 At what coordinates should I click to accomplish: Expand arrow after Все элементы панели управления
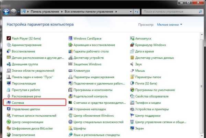click(x=116, y=12)
